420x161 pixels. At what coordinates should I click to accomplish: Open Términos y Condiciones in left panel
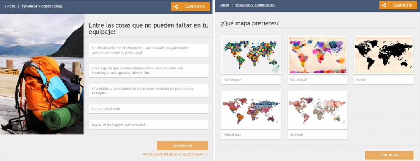tap(42, 7)
